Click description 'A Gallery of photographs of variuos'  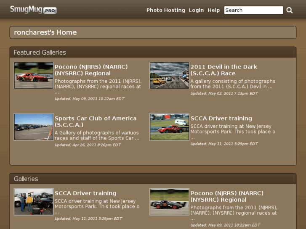tap(97, 133)
